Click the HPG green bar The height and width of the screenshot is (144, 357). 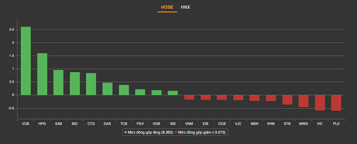click(42, 74)
